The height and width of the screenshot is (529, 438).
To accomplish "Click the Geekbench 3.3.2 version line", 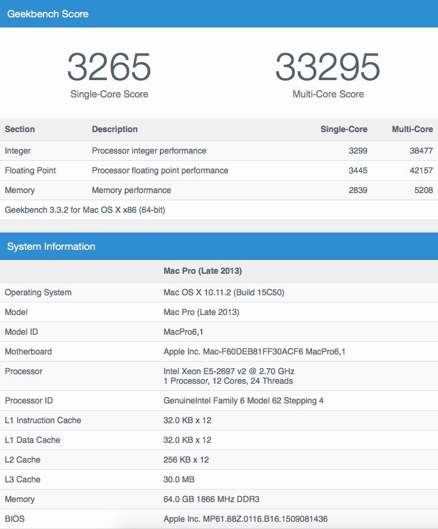I will tap(85, 210).
